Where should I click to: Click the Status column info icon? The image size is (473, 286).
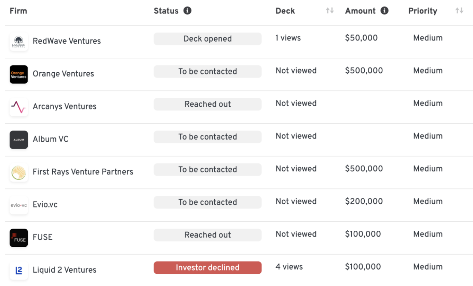pos(187,11)
